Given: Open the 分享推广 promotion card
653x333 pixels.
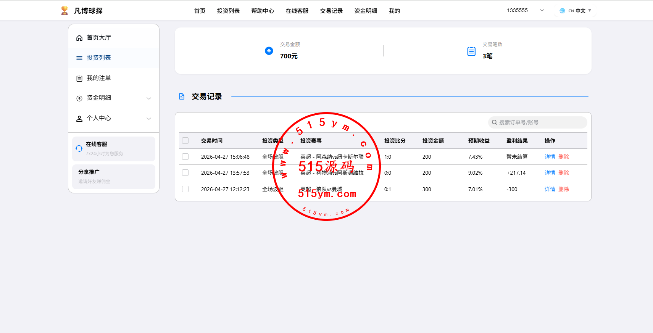Looking at the screenshot, I should click(x=114, y=177).
